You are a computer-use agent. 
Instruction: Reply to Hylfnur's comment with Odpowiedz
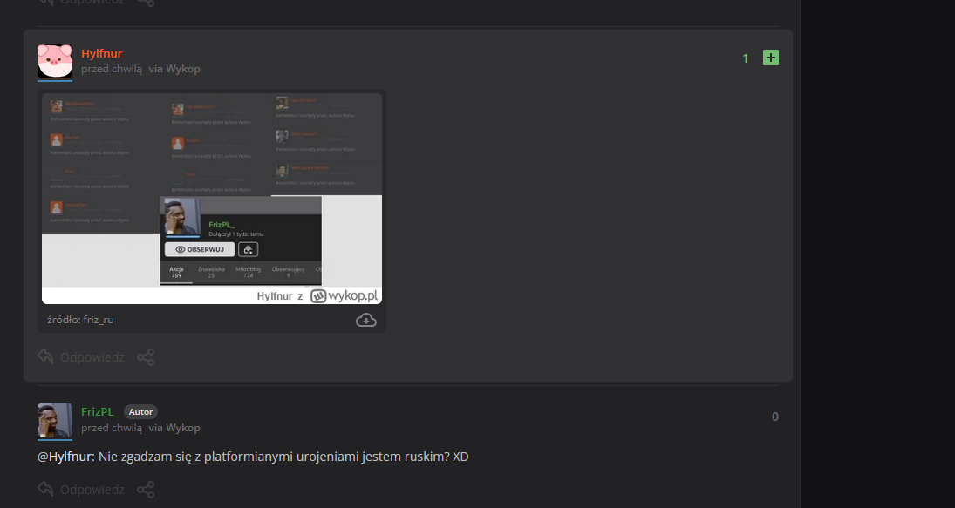(x=81, y=357)
